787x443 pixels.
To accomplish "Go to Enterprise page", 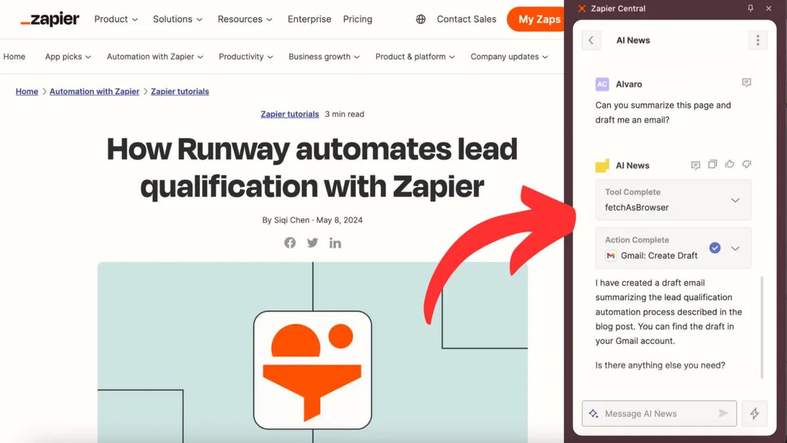I will coord(310,19).
